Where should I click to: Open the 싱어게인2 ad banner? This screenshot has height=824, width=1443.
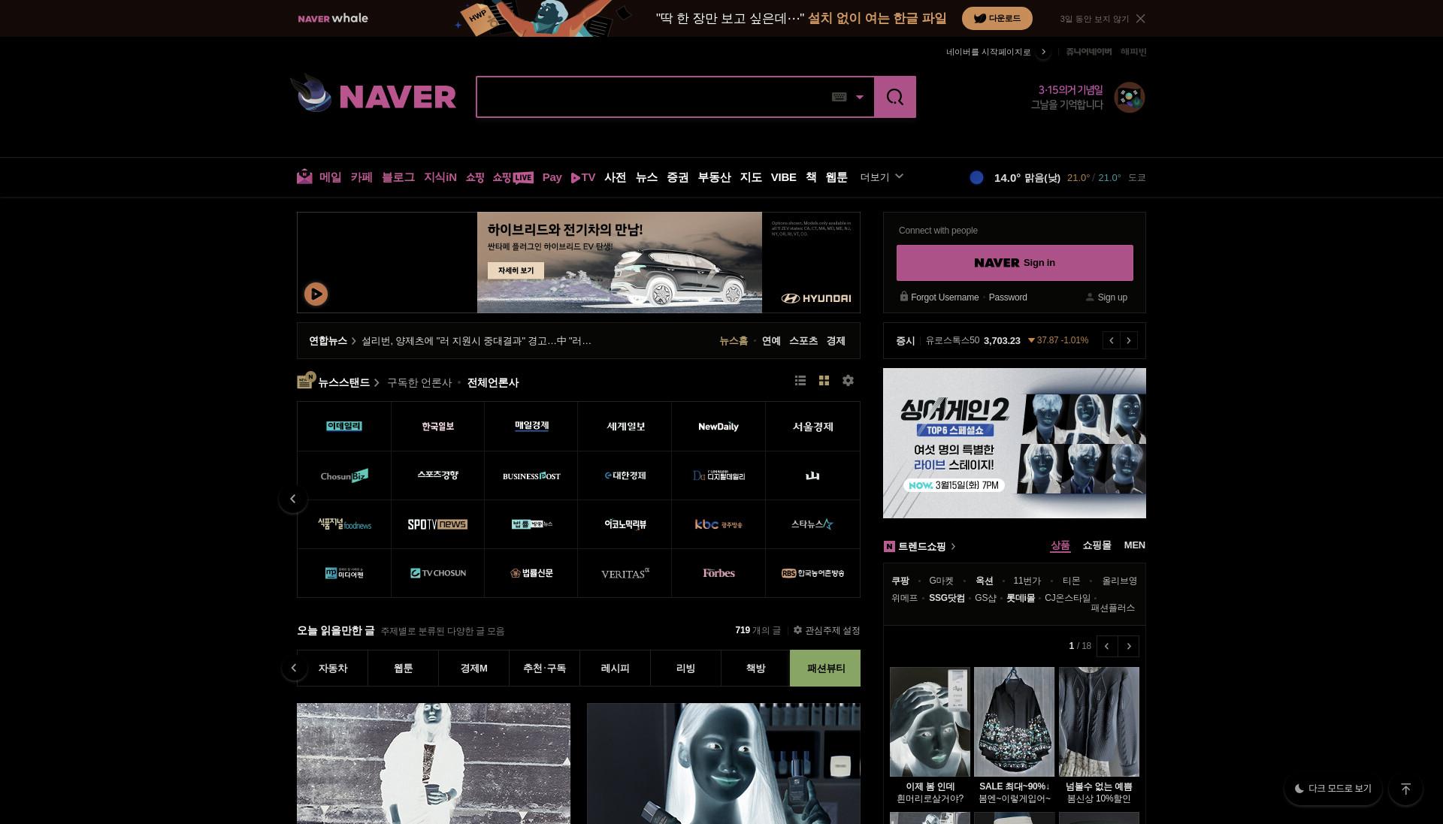point(1015,443)
